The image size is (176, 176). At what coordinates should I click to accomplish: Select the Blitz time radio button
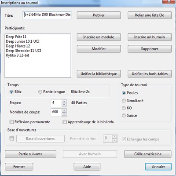[x=11, y=92]
